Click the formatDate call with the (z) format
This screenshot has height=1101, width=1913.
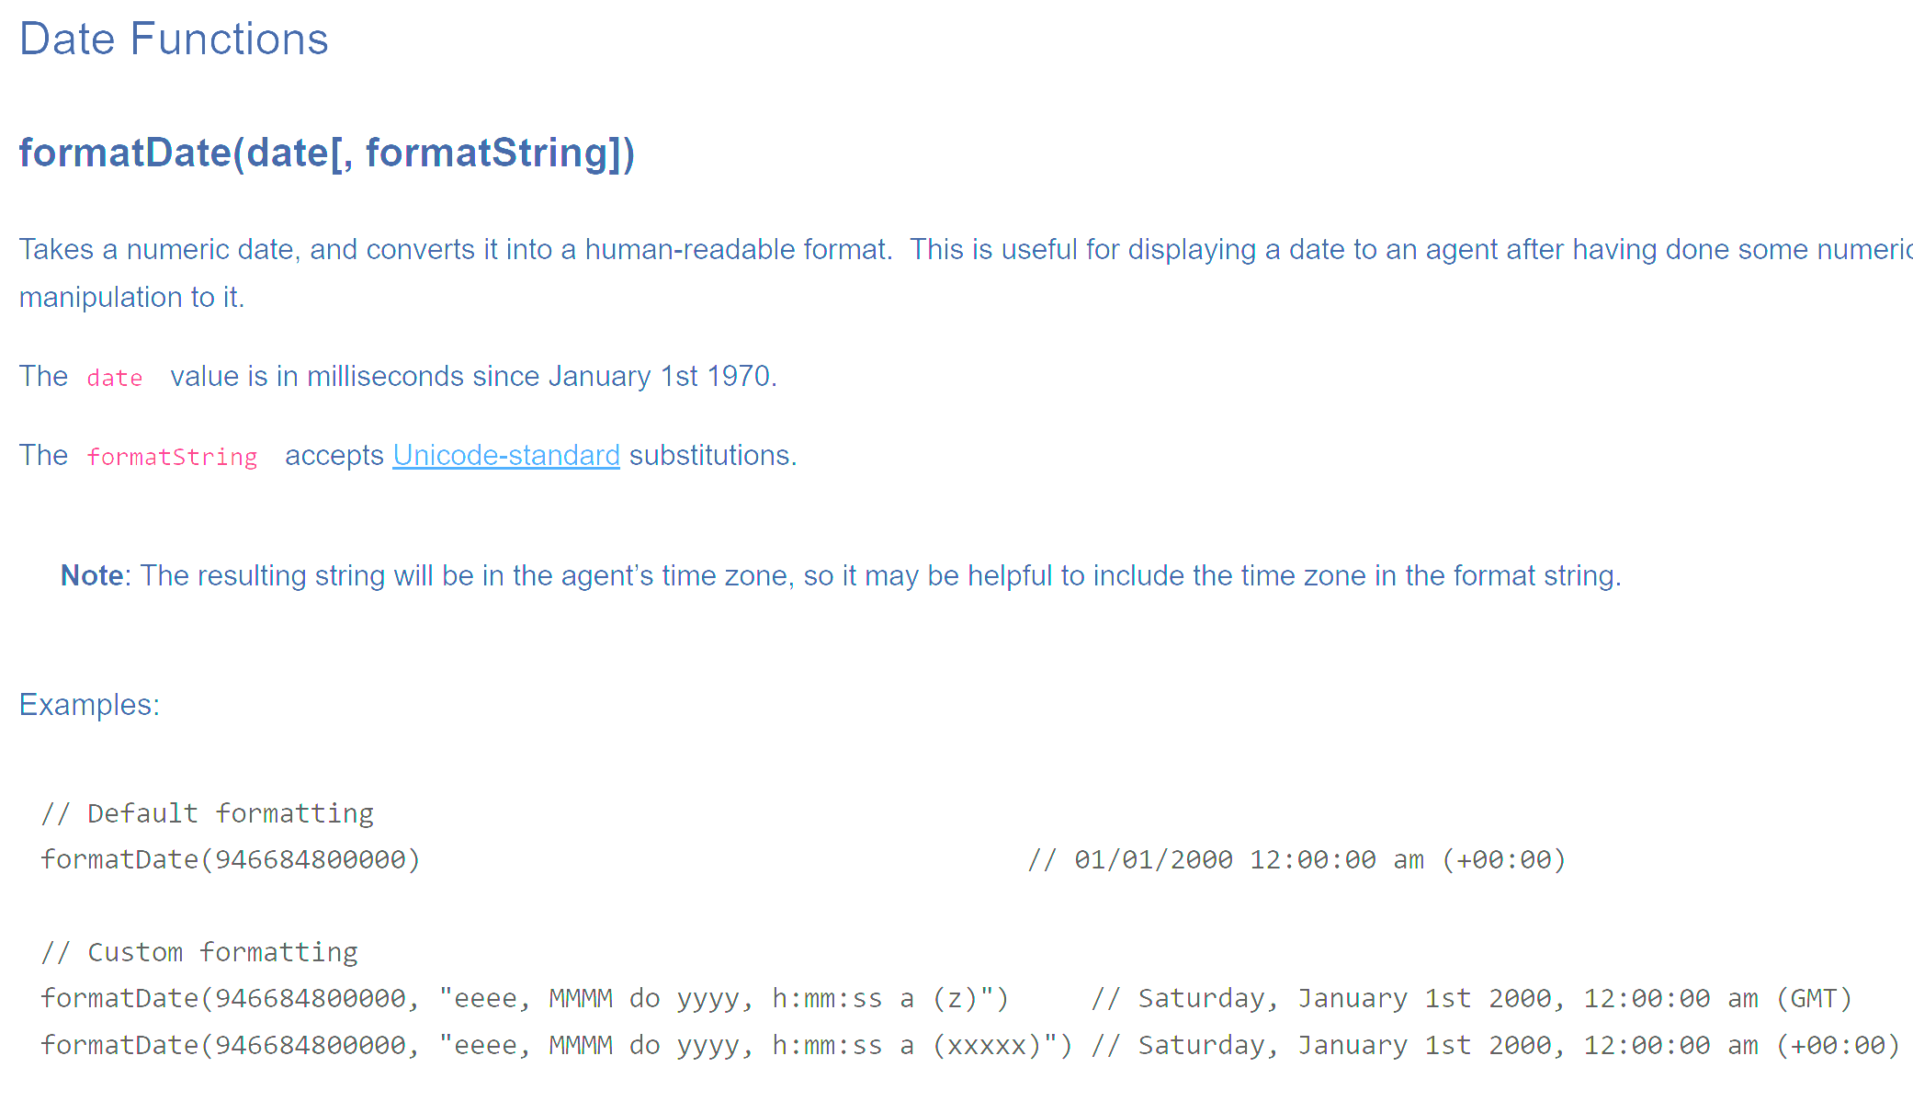point(525,998)
